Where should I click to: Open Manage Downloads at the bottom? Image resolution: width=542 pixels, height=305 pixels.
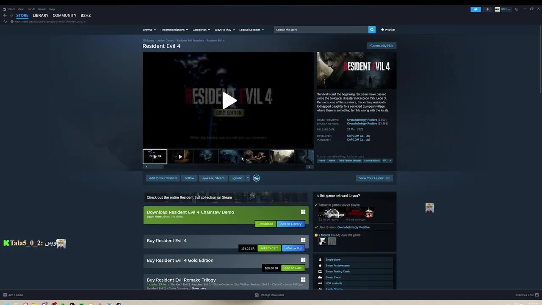pos(269,295)
